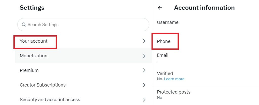Open the Username account information row

tap(168, 22)
